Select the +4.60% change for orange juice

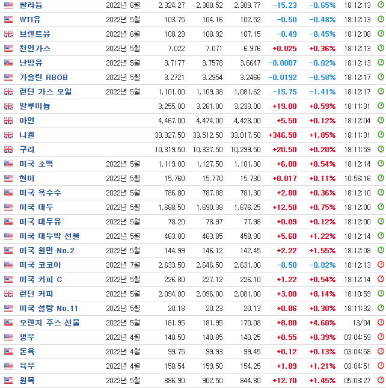[322, 322]
